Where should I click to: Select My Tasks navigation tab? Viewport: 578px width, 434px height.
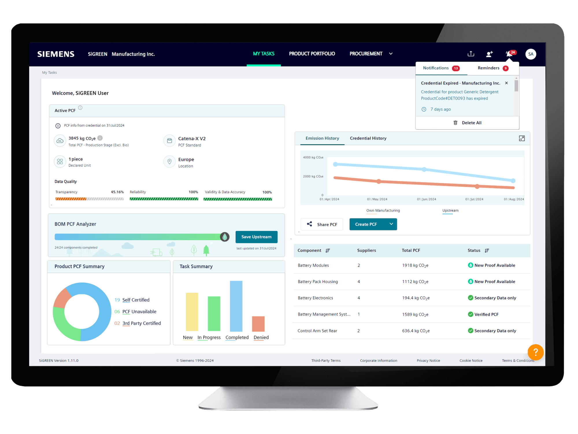pos(263,53)
